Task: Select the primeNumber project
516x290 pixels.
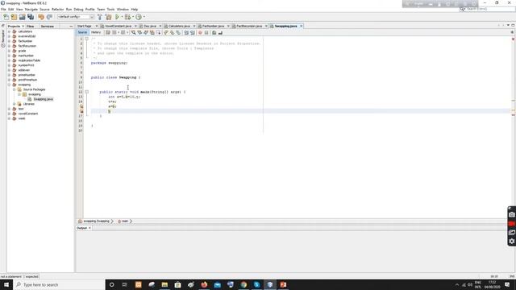Action: click(27, 75)
